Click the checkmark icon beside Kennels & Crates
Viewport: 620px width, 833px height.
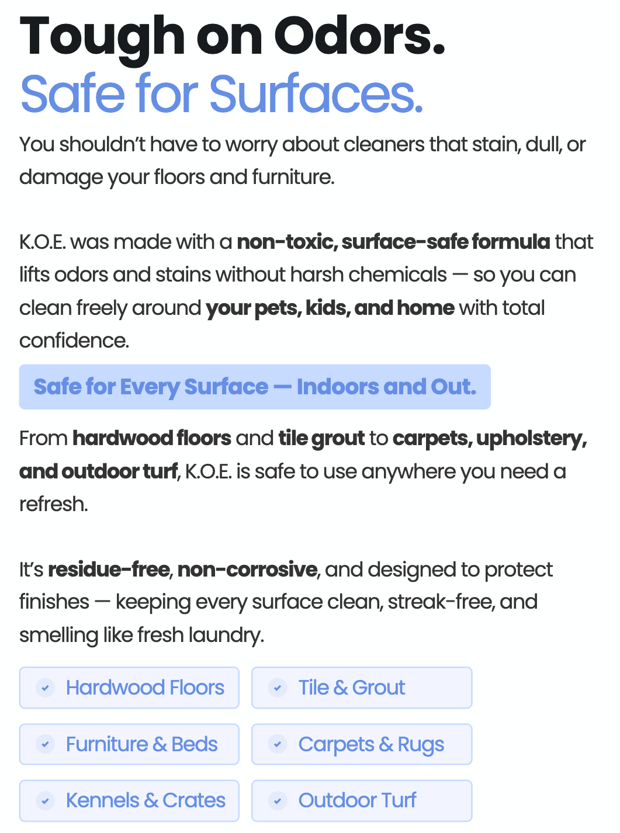(45, 800)
